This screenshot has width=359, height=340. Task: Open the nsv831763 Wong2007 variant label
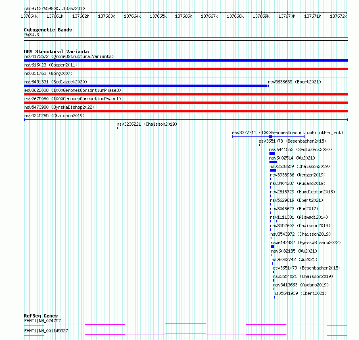[x=48, y=73]
